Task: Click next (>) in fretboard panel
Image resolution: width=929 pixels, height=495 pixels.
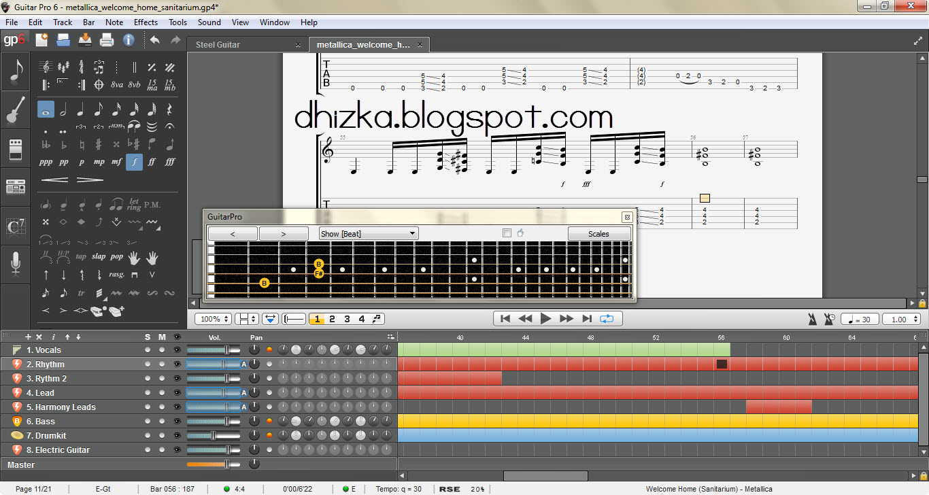Action: (284, 233)
